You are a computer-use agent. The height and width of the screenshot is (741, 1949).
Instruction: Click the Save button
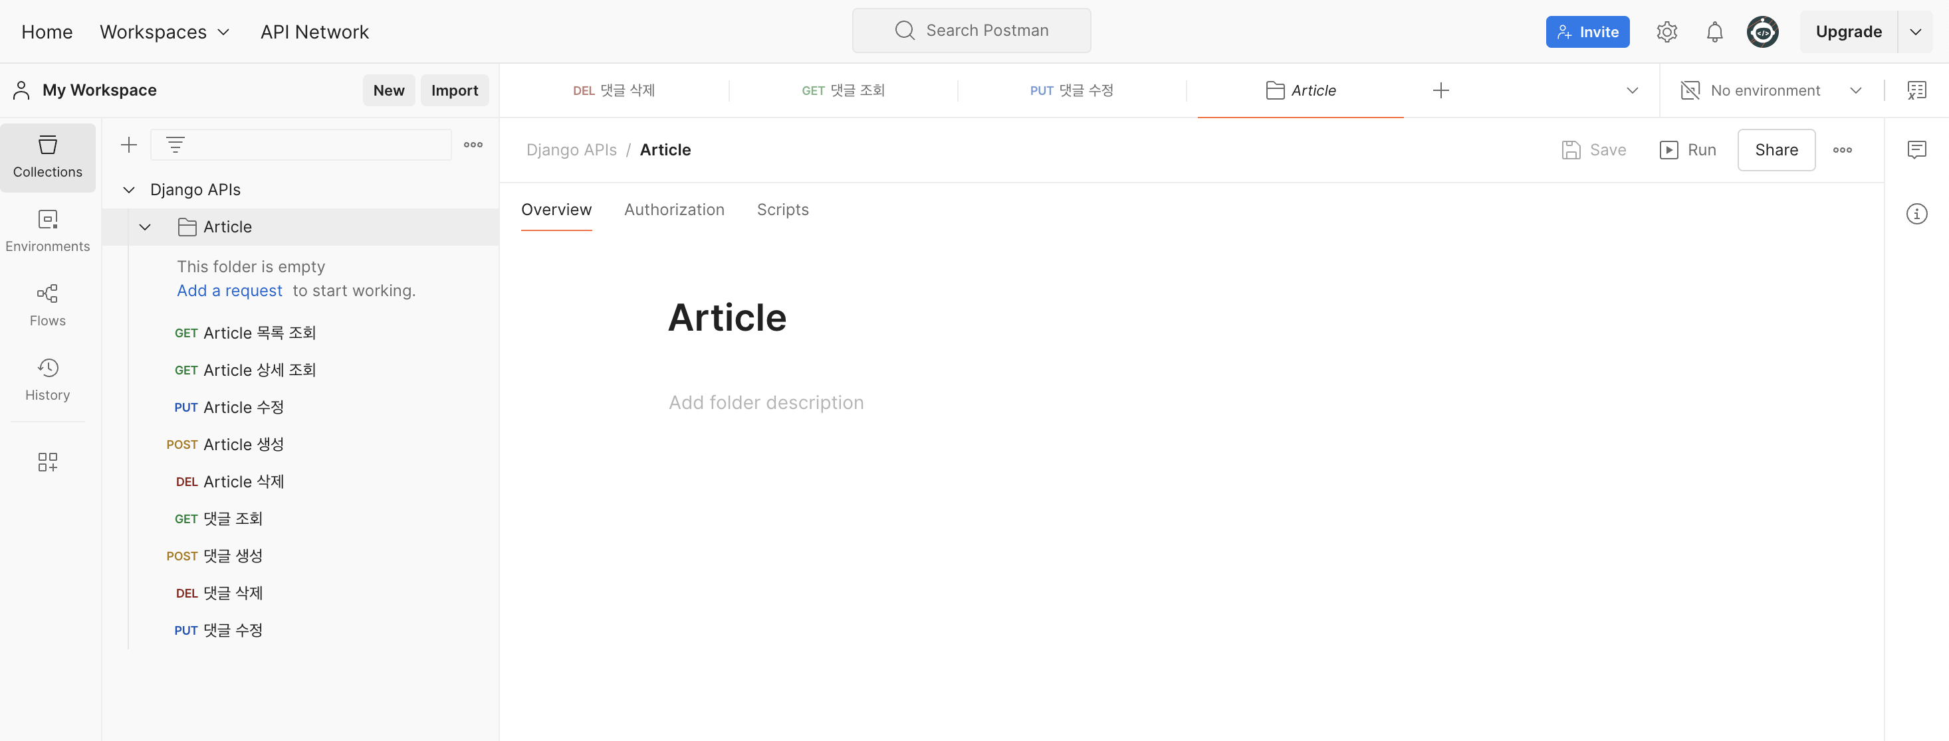(1594, 149)
